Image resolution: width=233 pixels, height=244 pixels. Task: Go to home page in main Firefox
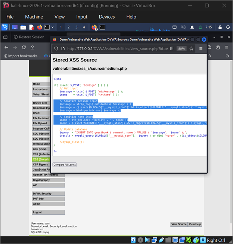point(32,47)
